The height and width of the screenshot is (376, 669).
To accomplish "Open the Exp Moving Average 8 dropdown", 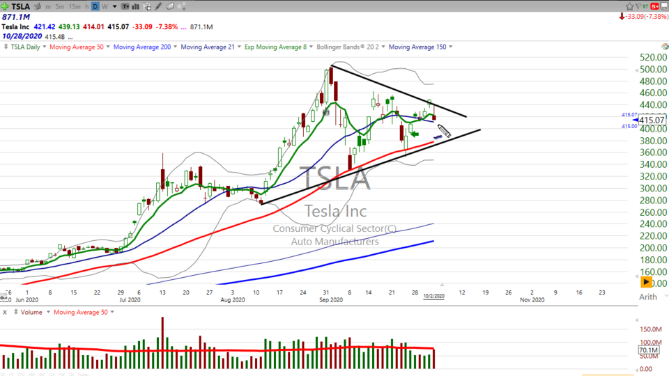I will tap(311, 47).
